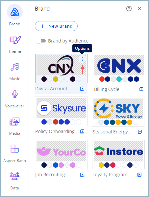
Task: Create a New Brand
Action: [56, 26]
